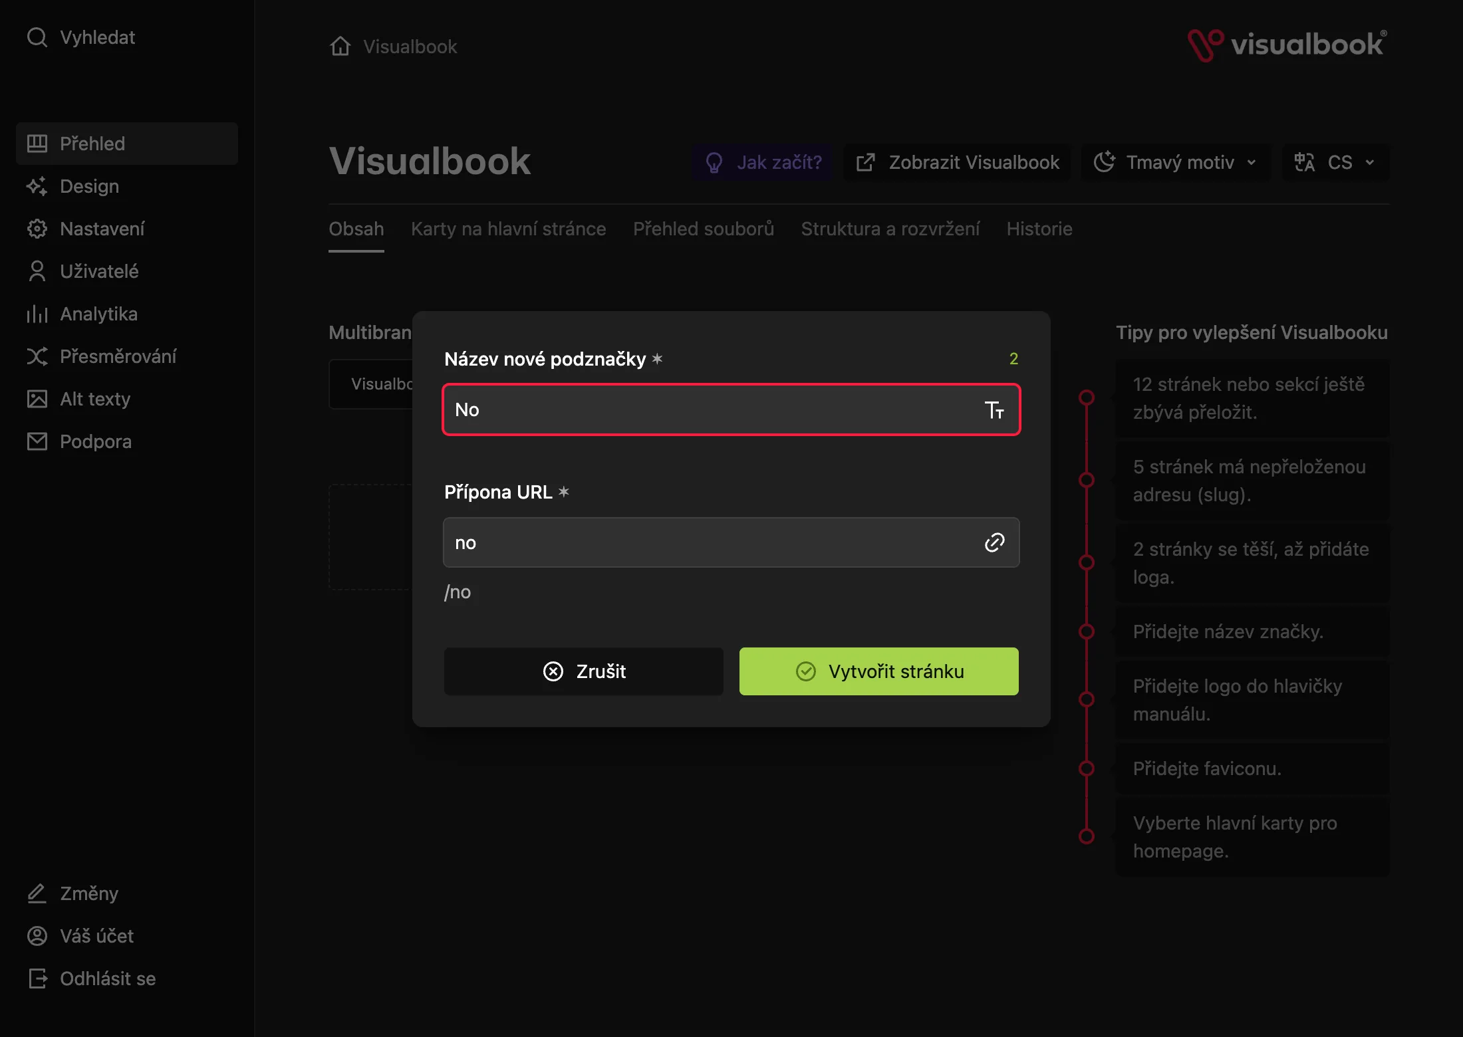Click tip about nepřeloženou adresu (slug)
This screenshot has height=1037, width=1463.
click(x=1253, y=481)
